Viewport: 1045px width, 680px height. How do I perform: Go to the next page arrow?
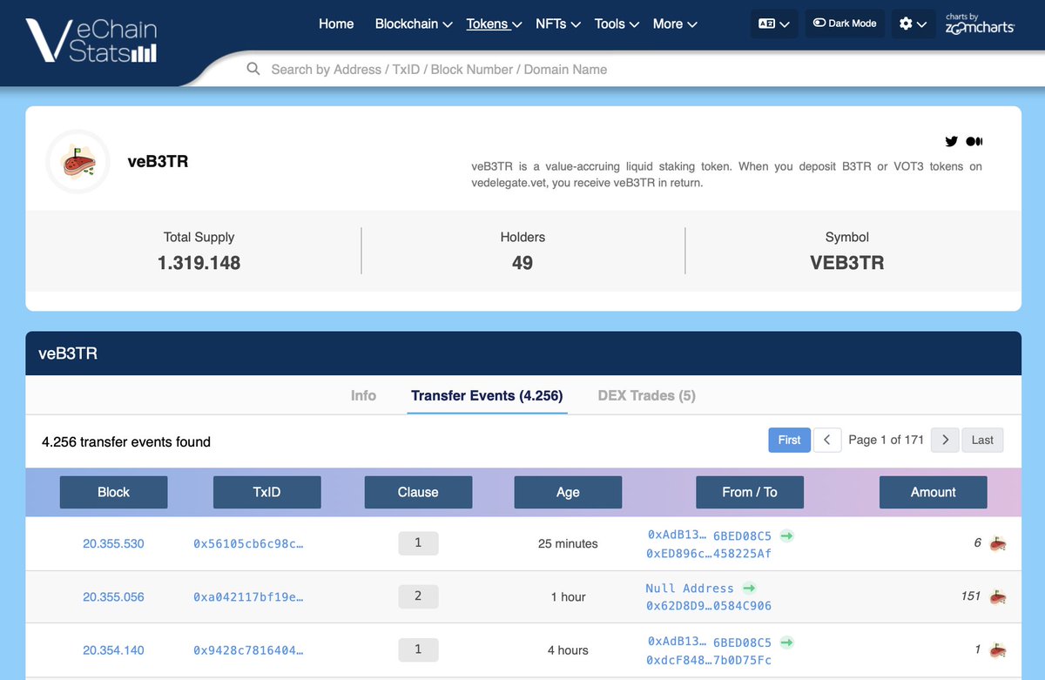(x=945, y=440)
